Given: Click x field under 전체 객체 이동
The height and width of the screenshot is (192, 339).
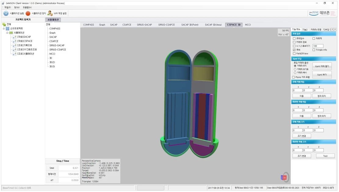Looking at the screenshot, I should pos(297,90).
